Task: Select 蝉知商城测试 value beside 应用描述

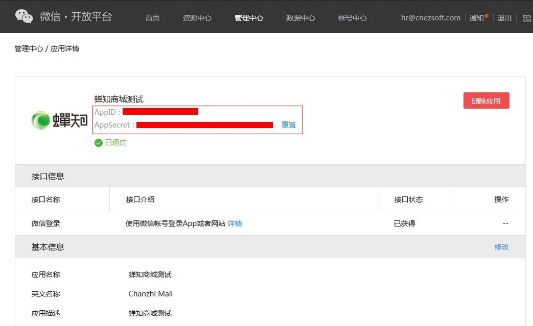Action: (150, 313)
